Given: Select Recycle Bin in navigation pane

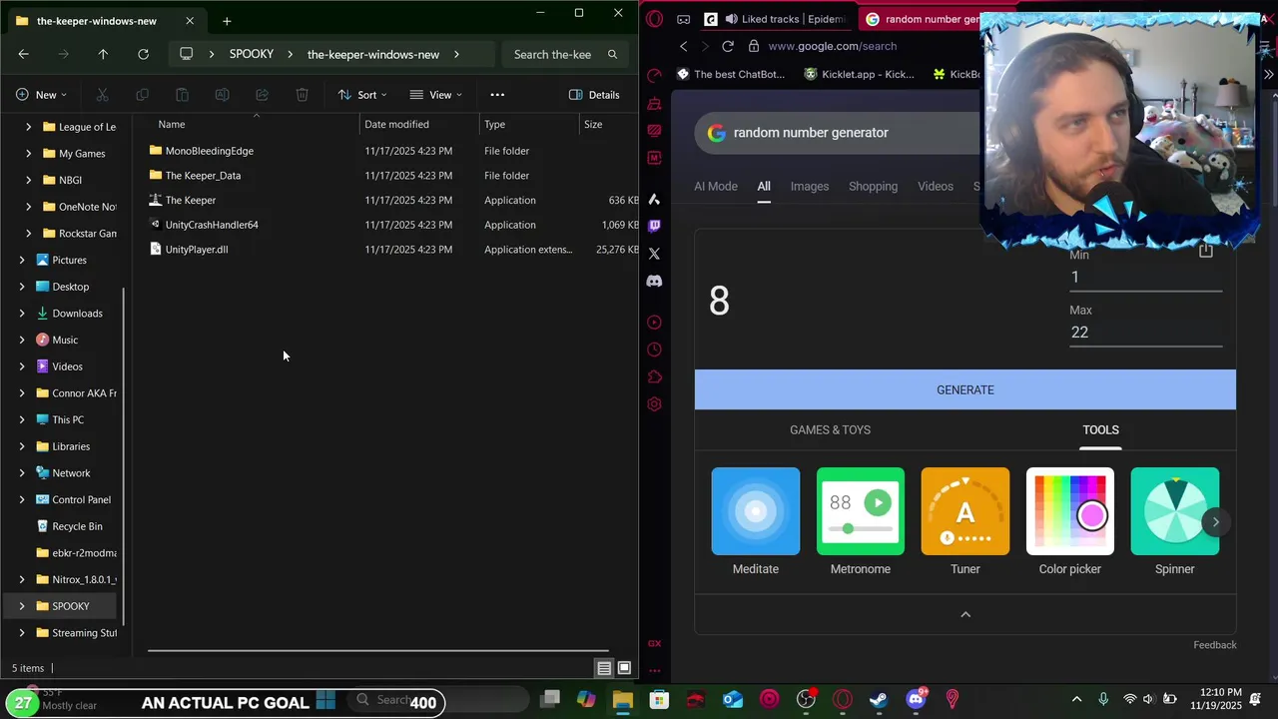Looking at the screenshot, I should pyautogui.click(x=77, y=526).
